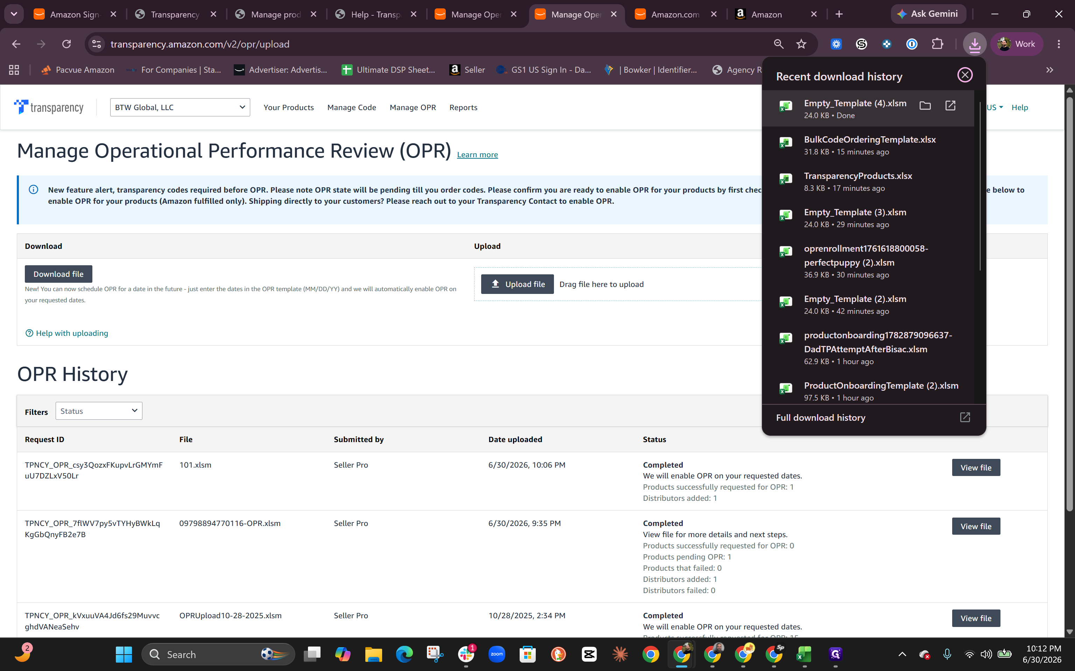Open the Chrome Extensions puzzle icon
1075x671 pixels.
click(937, 44)
